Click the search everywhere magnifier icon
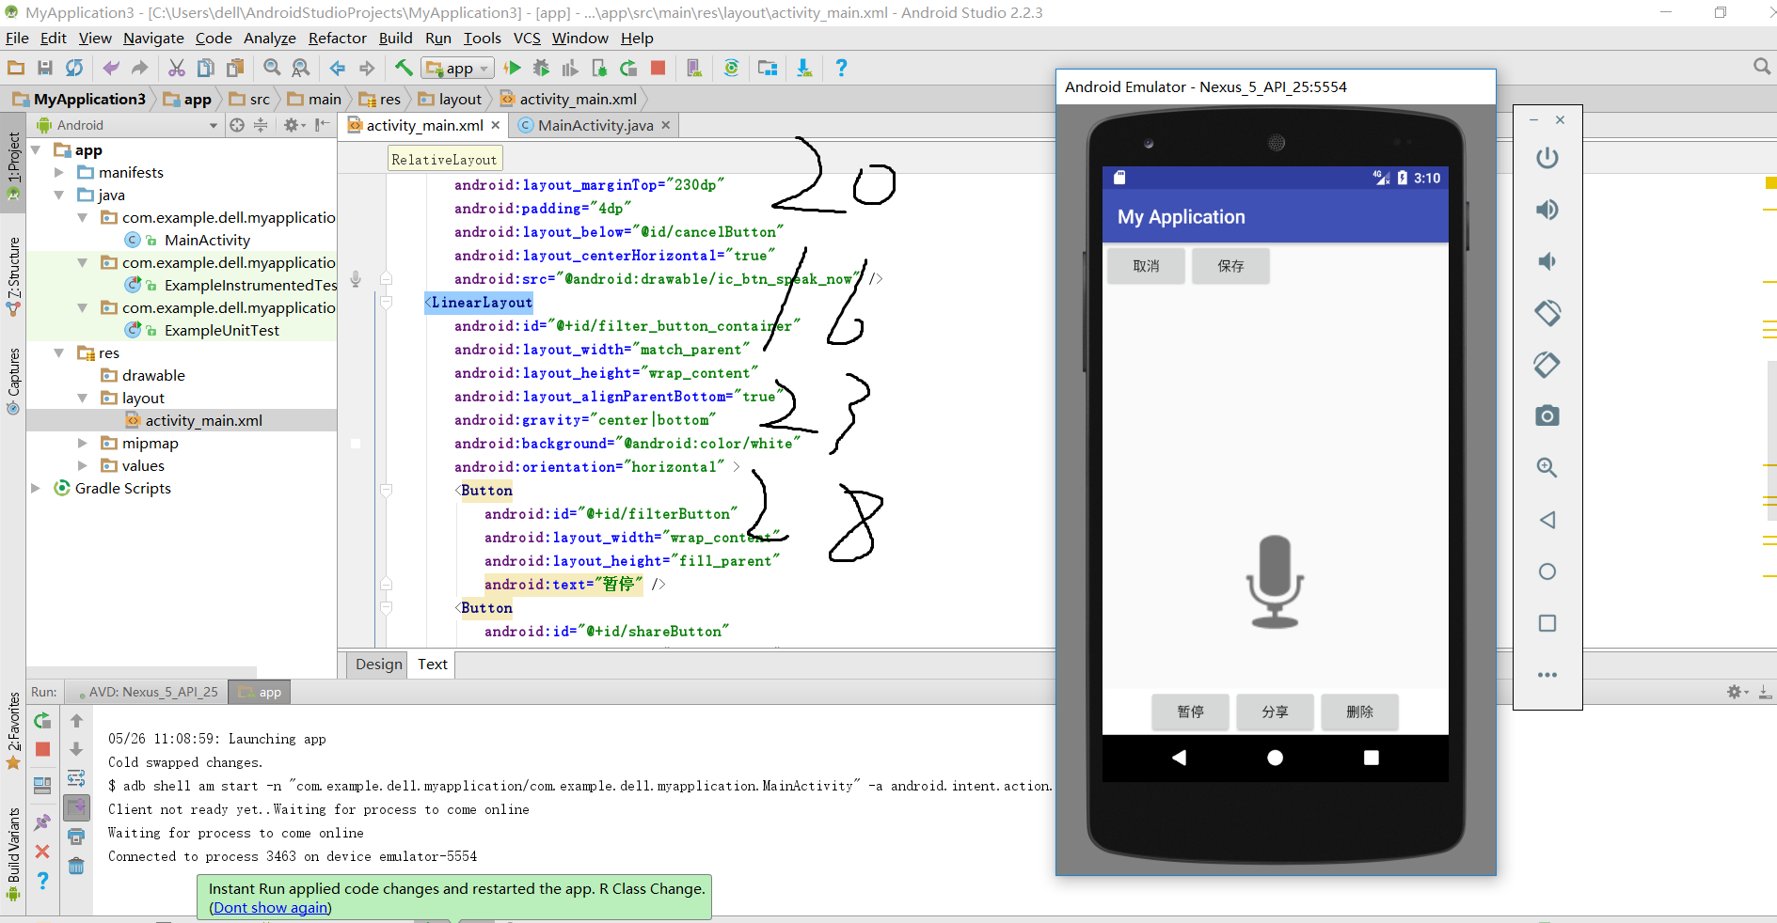The height and width of the screenshot is (923, 1777). 1762,66
